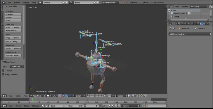The image size is (213, 109).
Task: Open the Help menu
Action: pyautogui.click(x=34, y=3)
